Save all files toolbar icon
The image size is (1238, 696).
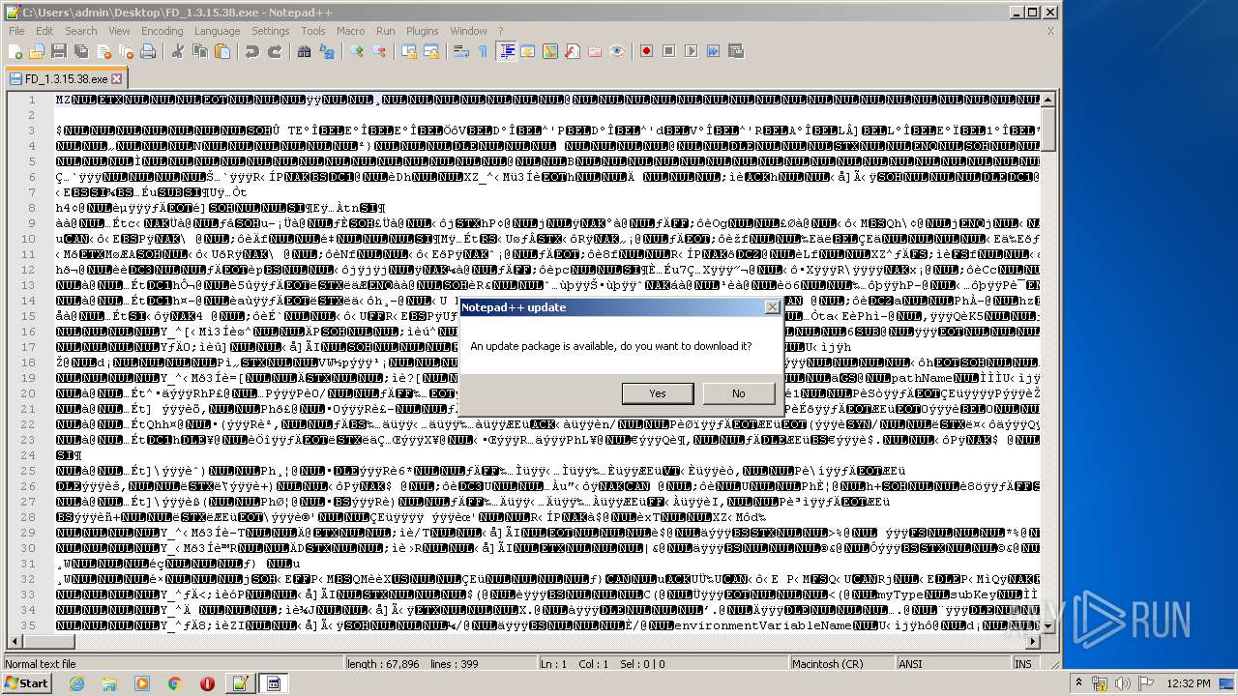pos(81,51)
